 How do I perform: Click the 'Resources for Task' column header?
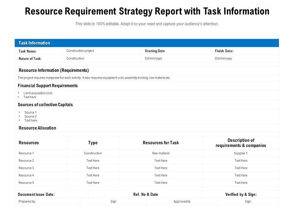161,143
